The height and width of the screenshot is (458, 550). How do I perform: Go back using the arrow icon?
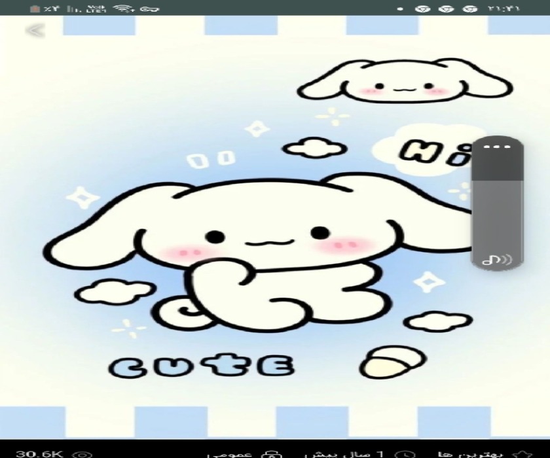35,31
